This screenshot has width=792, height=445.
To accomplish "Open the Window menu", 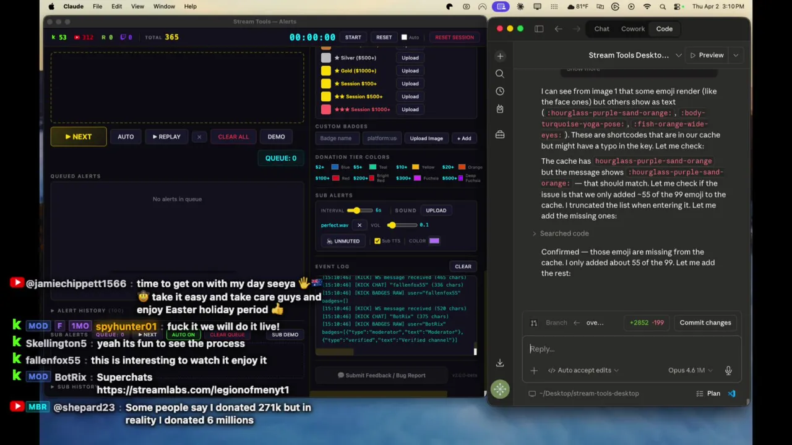I will pyautogui.click(x=164, y=7).
